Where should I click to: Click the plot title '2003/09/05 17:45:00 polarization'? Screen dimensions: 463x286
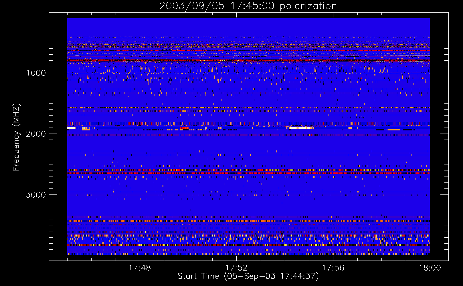pyautogui.click(x=248, y=6)
